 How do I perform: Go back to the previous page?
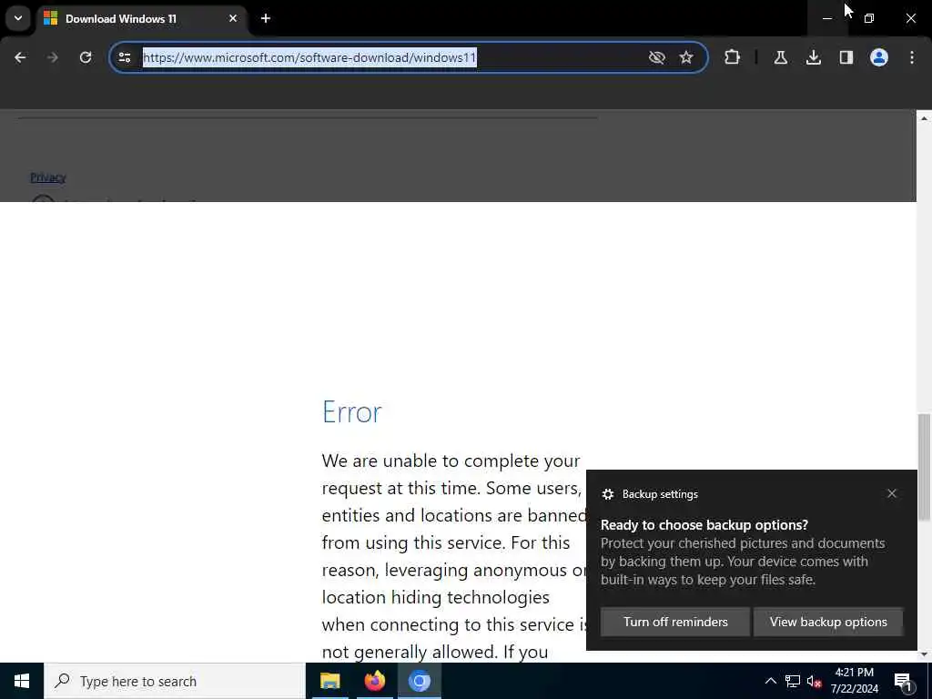[20, 57]
